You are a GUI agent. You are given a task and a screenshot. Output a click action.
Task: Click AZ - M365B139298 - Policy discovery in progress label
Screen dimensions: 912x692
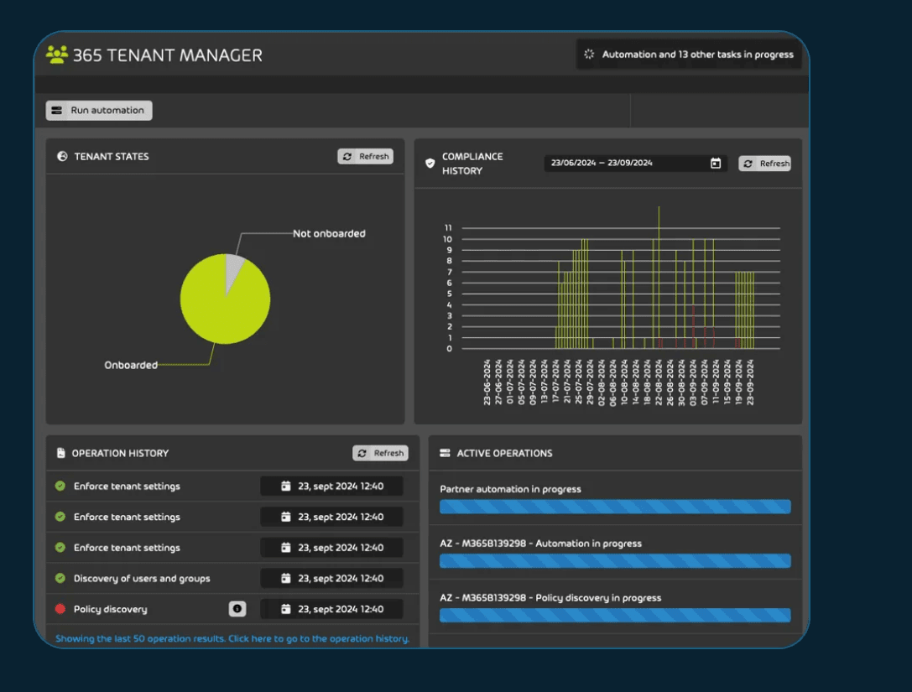[550, 598]
